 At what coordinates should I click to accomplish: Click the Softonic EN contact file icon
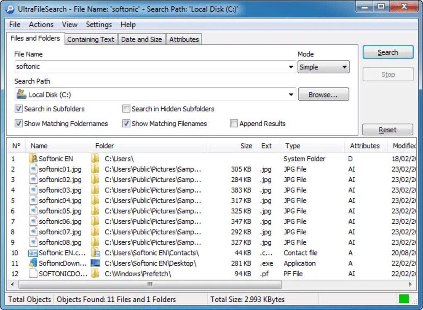[33, 253]
